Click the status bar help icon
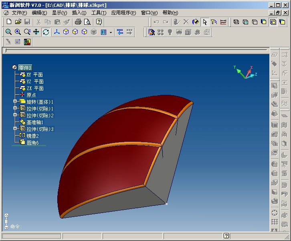The width and height of the screenshot is (291, 241). click(x=226, y=236)
